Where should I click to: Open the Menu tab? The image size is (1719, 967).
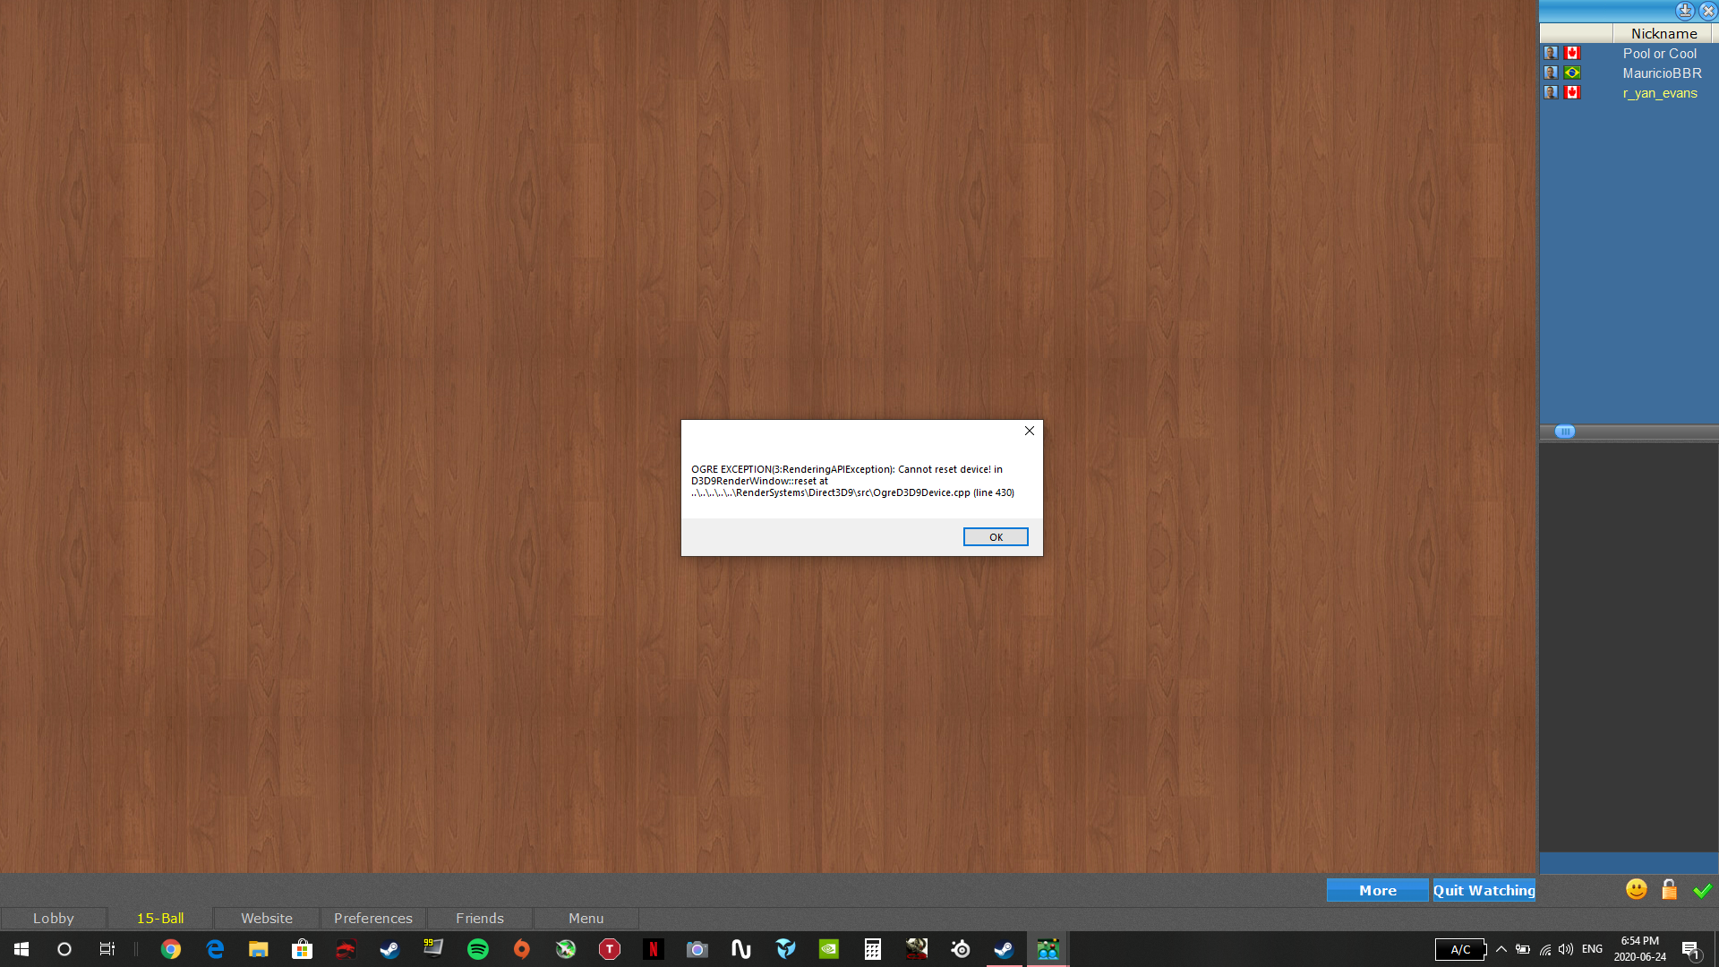[586, 918]
